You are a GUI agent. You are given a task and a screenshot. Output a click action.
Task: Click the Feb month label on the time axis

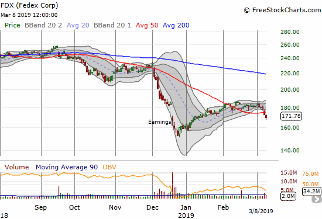pyautogui.click(x=223, y=207)
